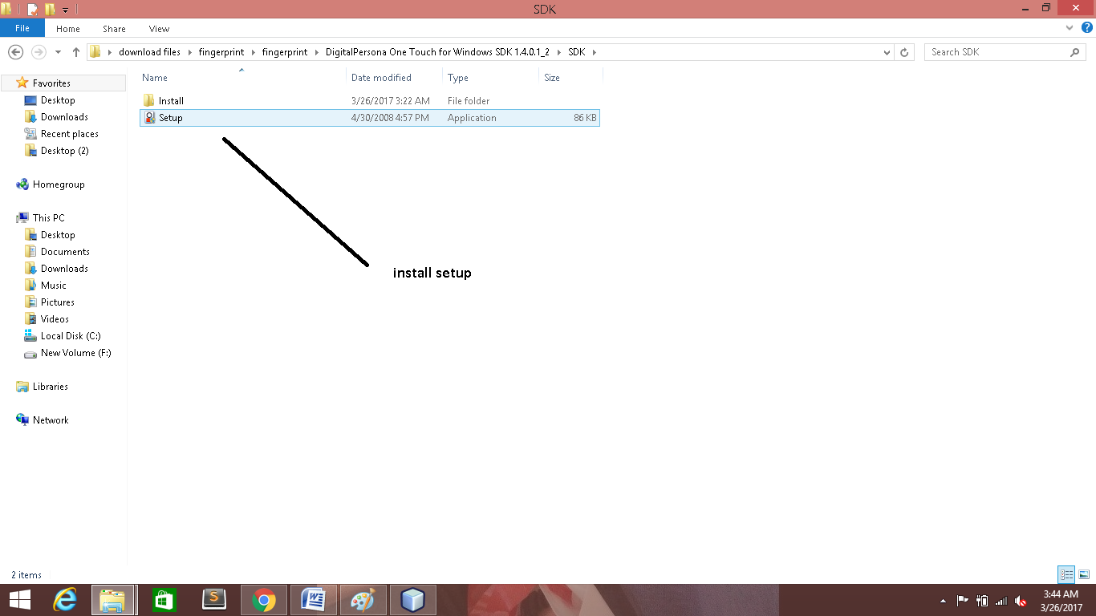Open the File menu
The height and width of the screenshot is (616, 1096).
click(22, 28)
